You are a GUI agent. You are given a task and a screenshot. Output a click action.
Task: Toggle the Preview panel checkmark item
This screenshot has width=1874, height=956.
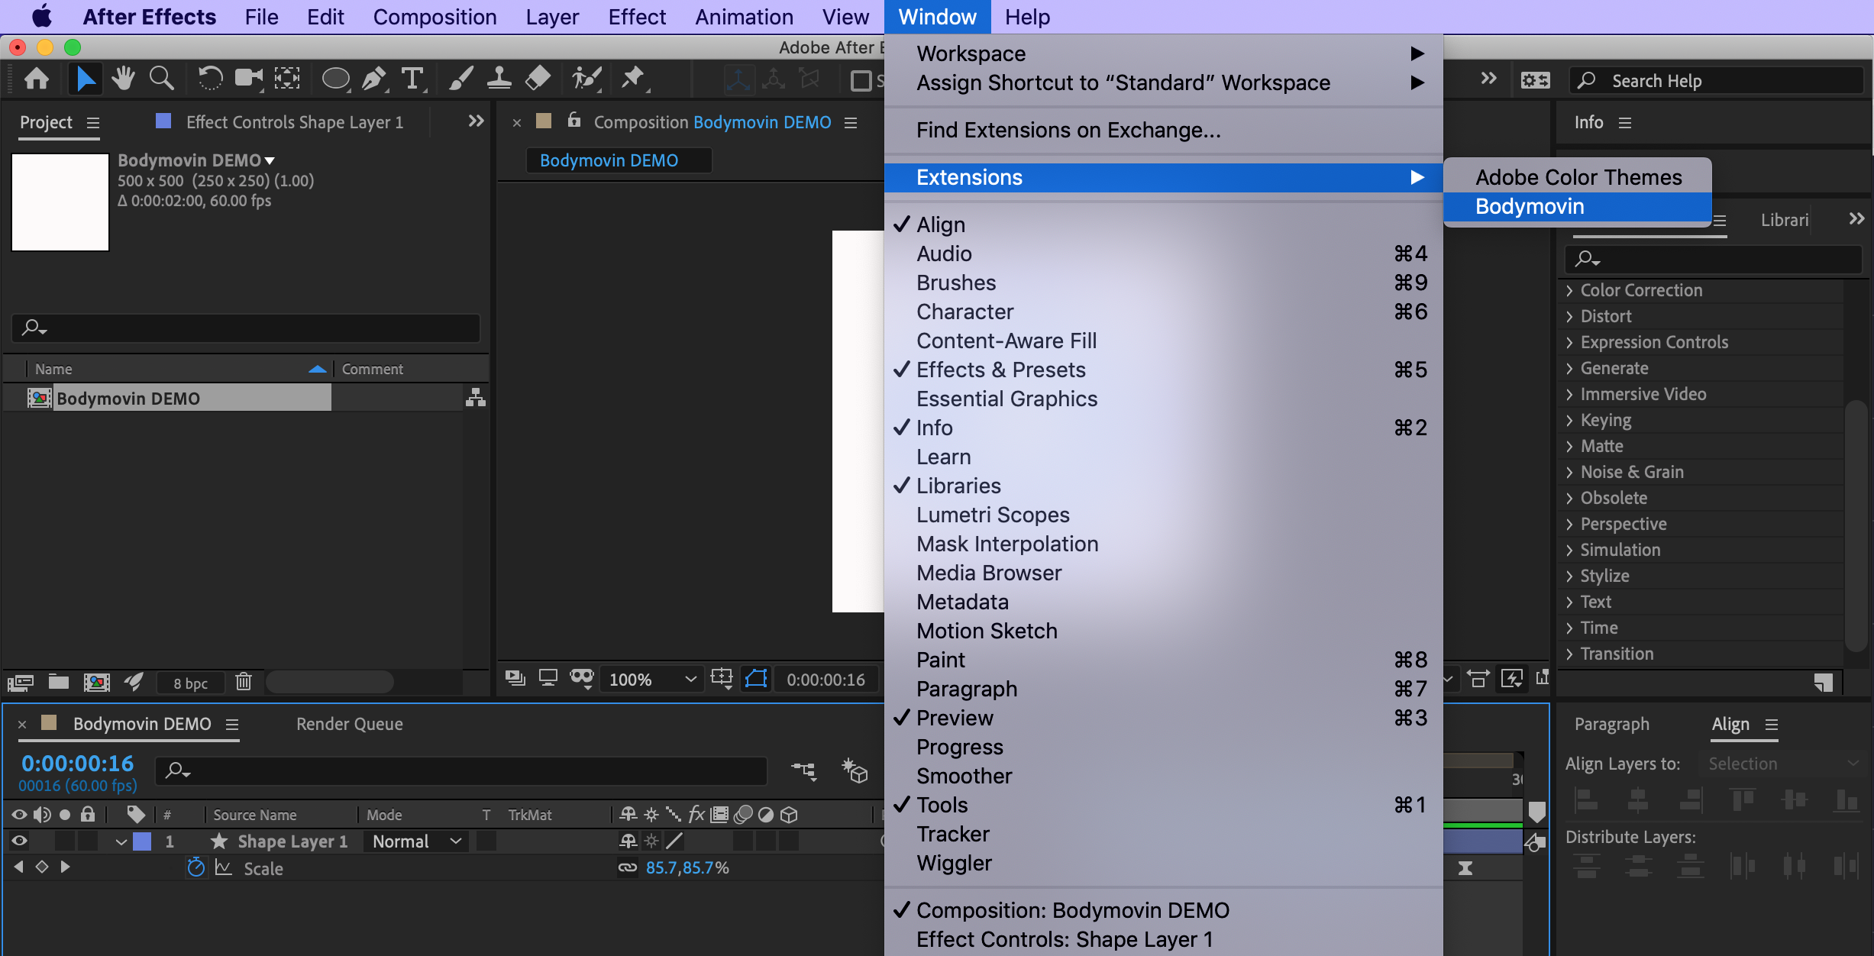[955, 718]
